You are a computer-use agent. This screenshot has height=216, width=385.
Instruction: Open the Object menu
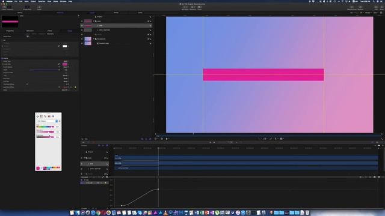(x=33, y=1)
